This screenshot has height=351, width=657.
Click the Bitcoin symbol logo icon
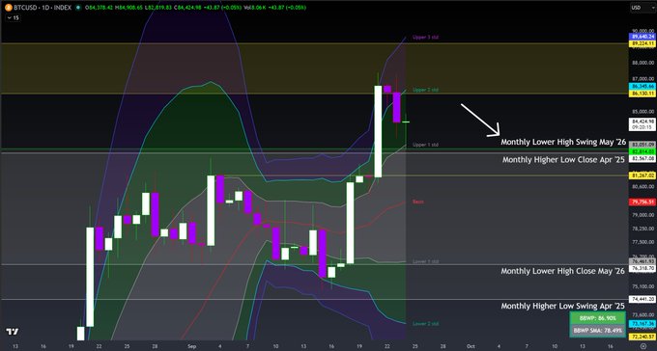tap(8, 8)
